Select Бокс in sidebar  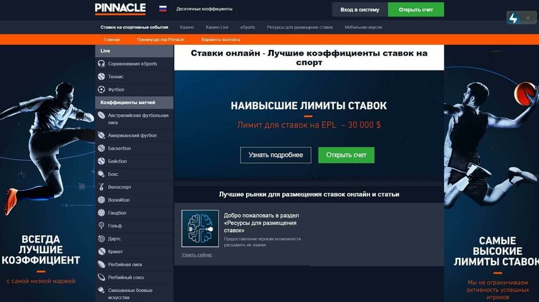(x=134, y=174)
